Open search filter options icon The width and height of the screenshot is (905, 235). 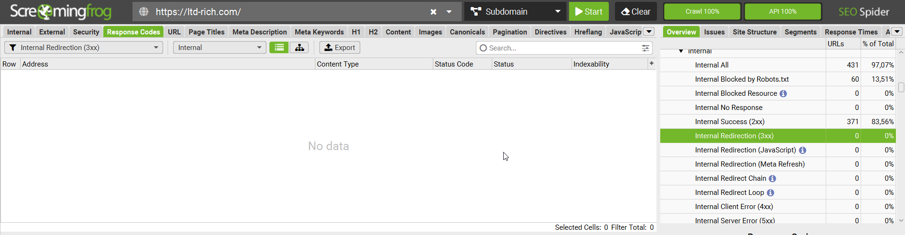click(x=645, y=48)
